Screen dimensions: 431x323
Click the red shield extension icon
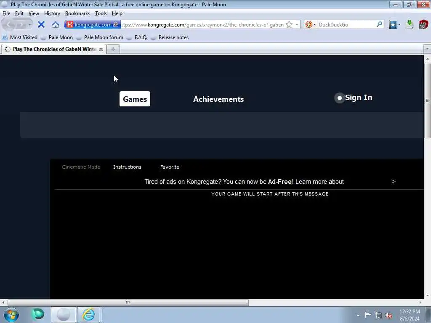[423, 25]
